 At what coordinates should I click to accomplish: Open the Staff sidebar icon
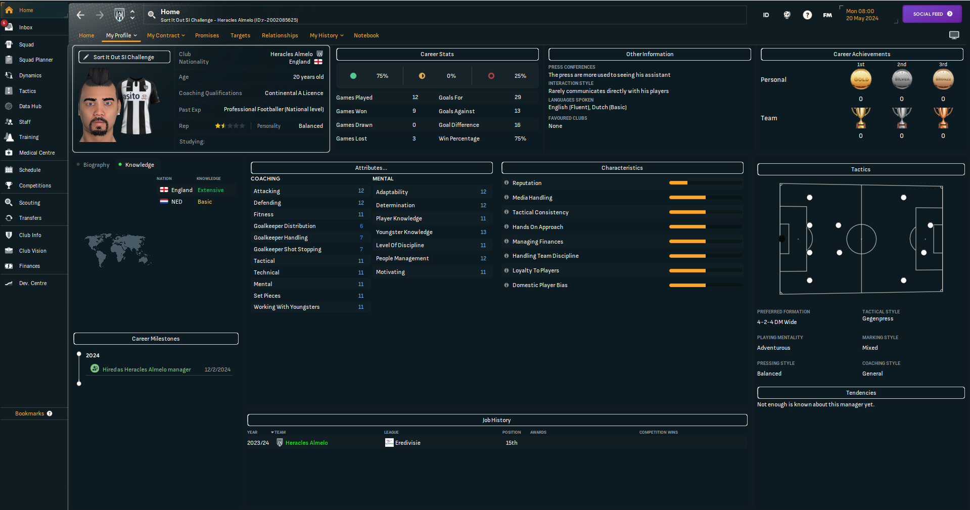9,122
